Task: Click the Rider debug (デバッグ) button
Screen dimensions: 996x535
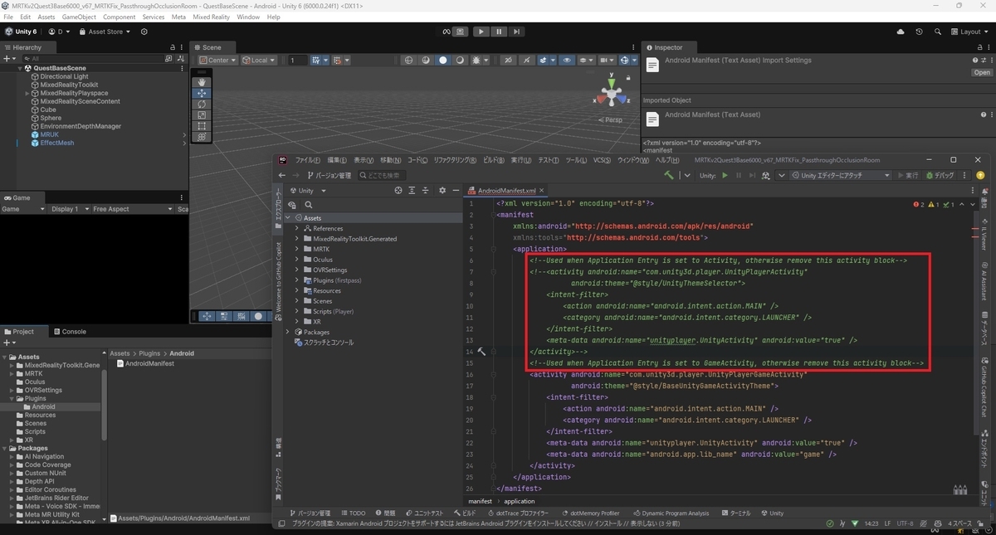Action: point(940,175)
